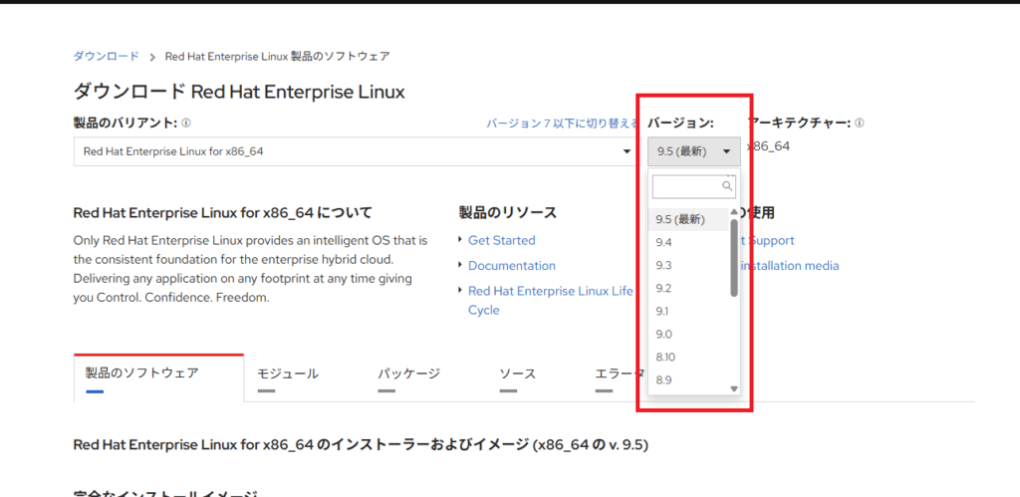Select version 9.4 from the list

coord(688,243)
